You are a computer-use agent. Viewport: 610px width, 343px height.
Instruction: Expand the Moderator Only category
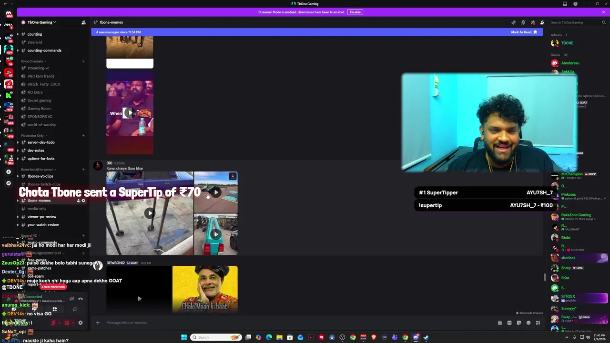click(33, 135)
